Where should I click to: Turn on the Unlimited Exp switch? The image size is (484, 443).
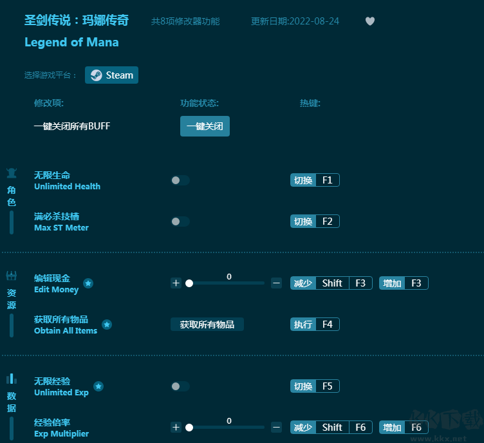point(180,386)
